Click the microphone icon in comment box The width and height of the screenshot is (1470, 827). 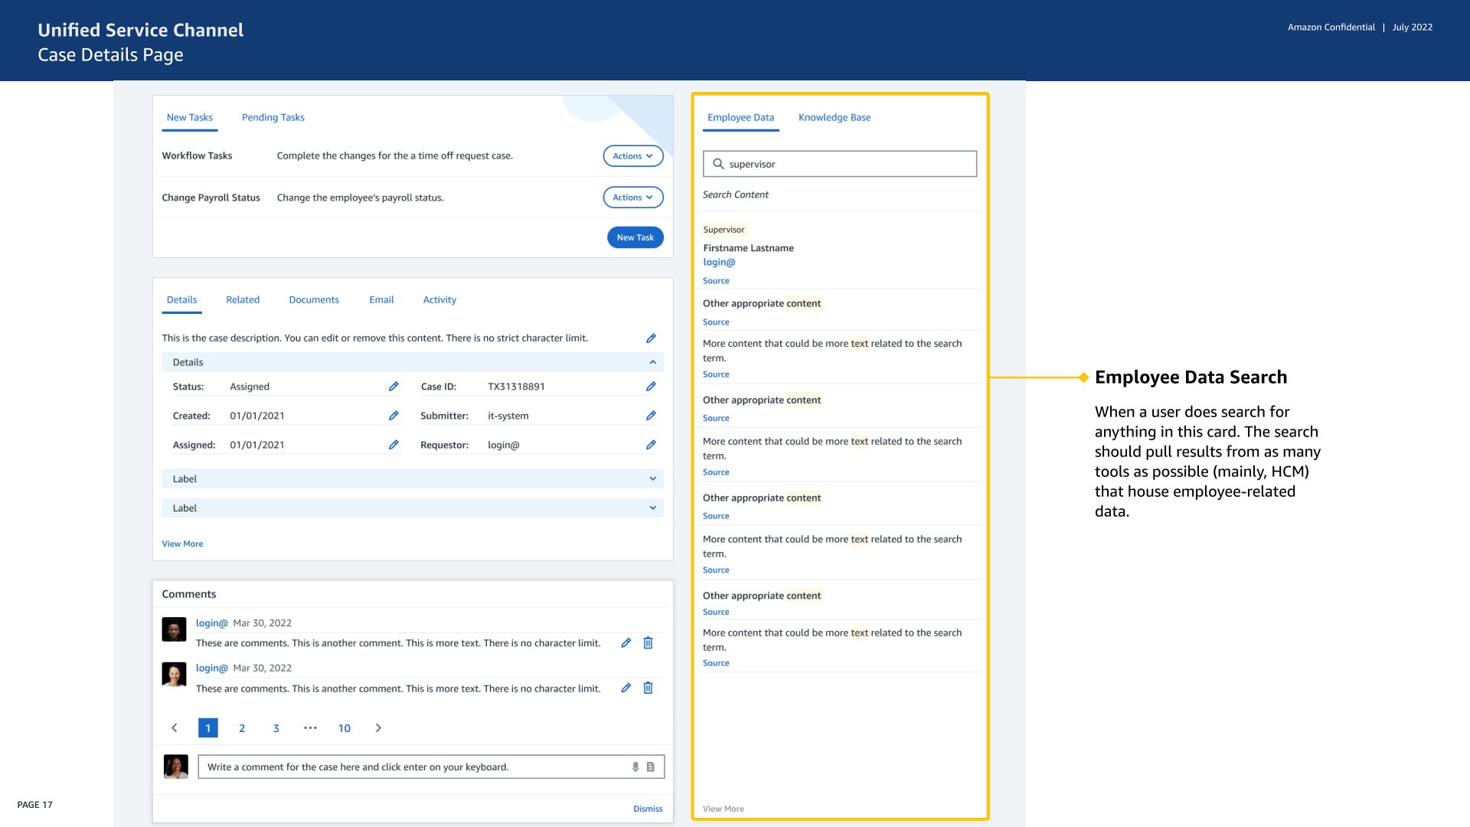click(x=635, y=767)
